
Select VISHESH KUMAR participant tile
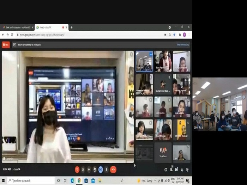[x=182, y=130]
